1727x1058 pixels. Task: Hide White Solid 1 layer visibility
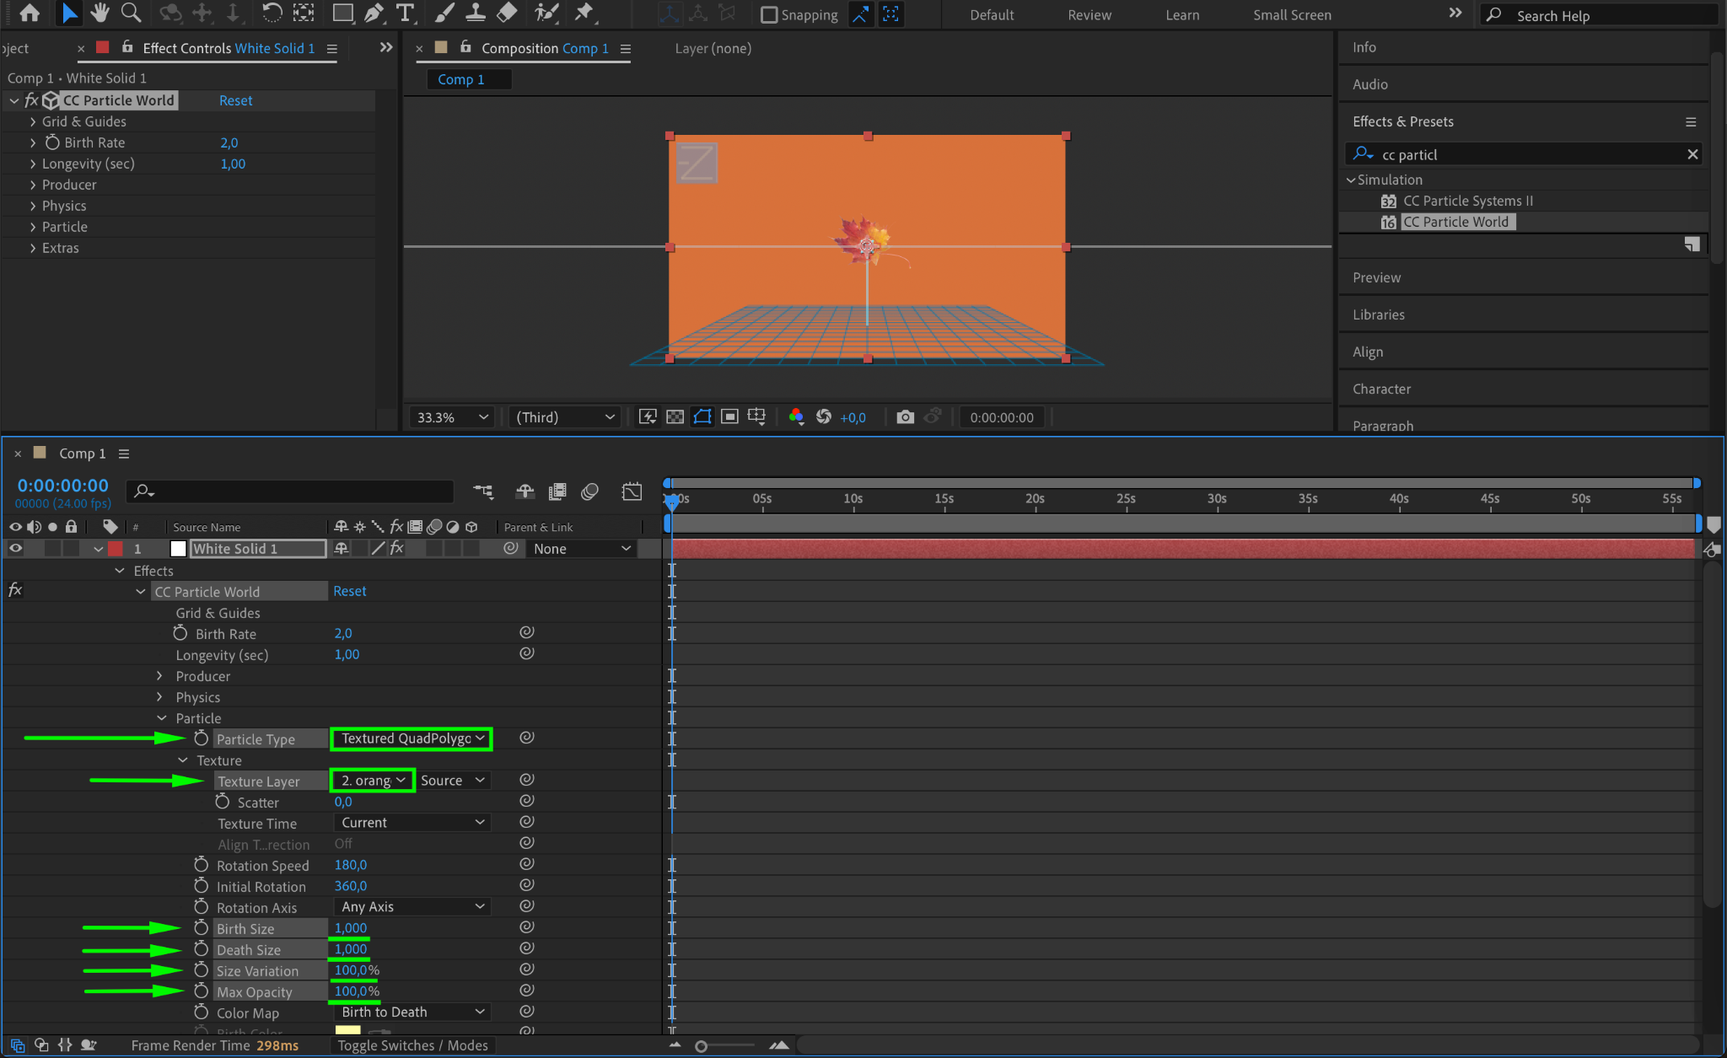click(x=16, y=549)
